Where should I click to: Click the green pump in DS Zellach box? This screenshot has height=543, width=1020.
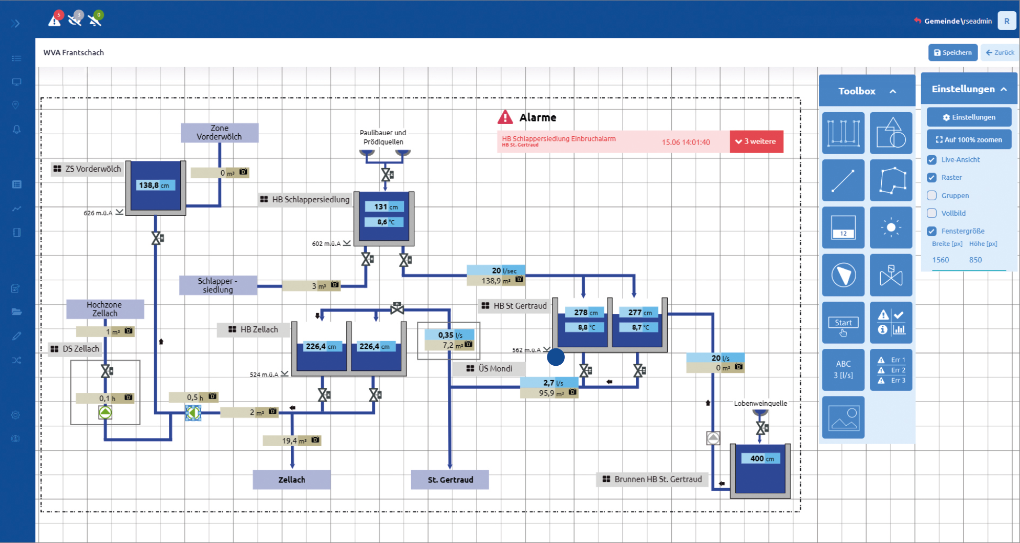105,412
